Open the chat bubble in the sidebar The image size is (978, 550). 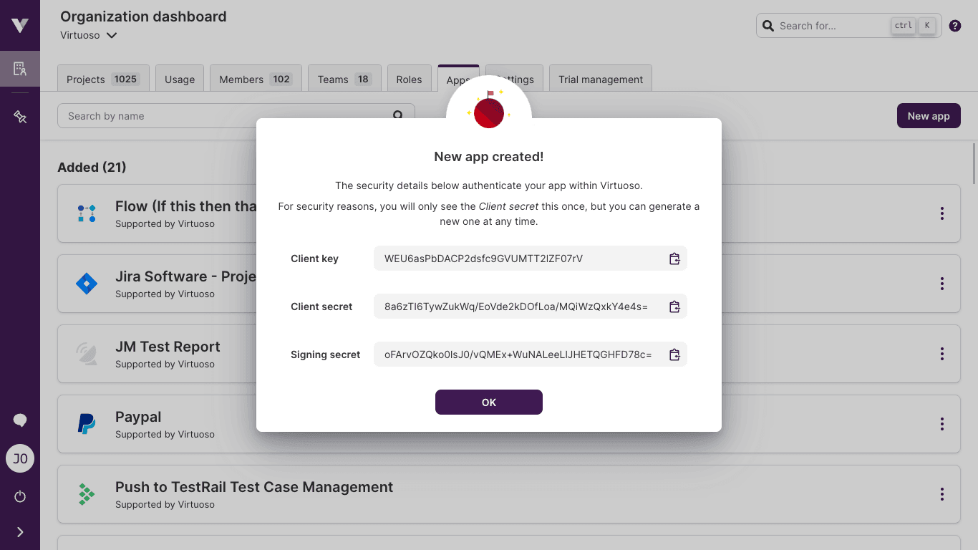pyautogui.click(x=19, y=420)
